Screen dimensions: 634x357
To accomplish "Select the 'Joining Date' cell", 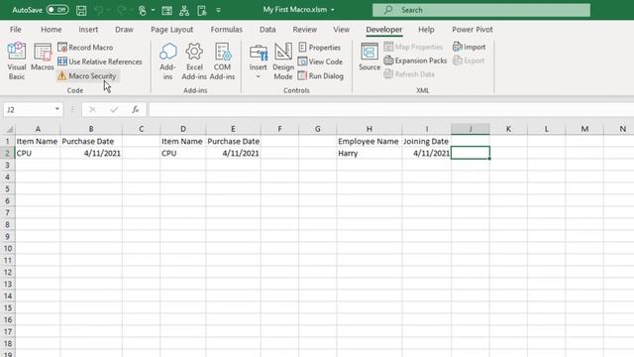I will pos(426,141).
